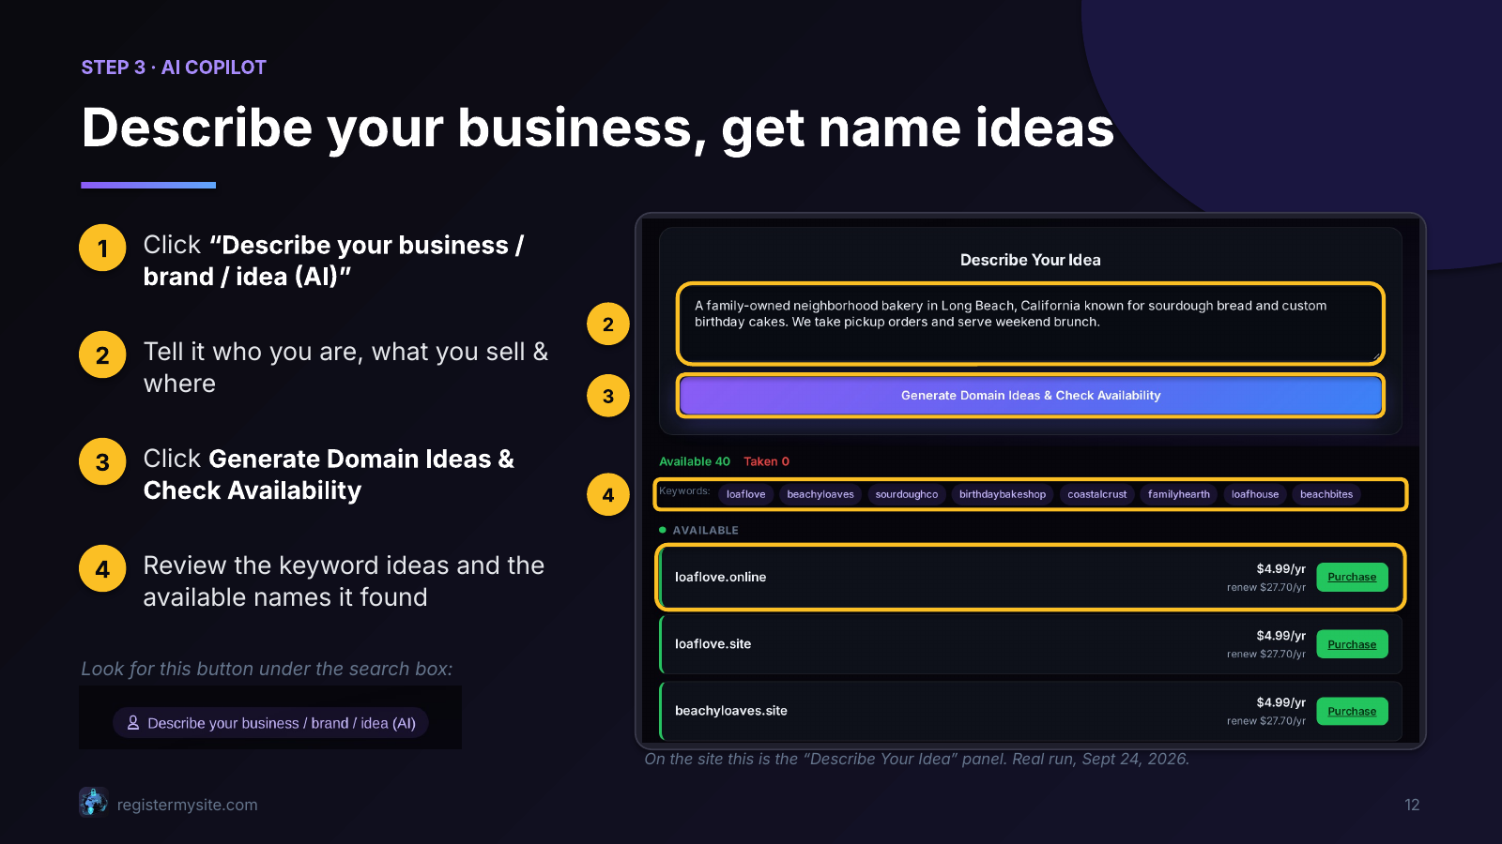Select the coastalcrust keyword chip
Viewport: 1502px width, 844px height.
tap(1097, 494)
